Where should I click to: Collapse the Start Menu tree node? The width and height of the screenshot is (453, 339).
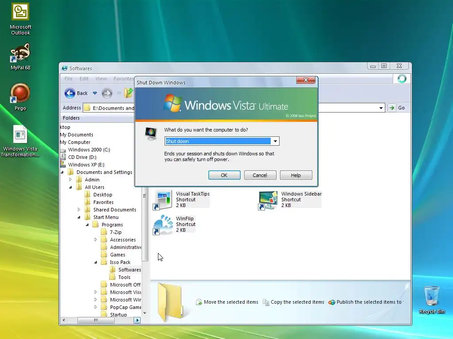[79, 217]
